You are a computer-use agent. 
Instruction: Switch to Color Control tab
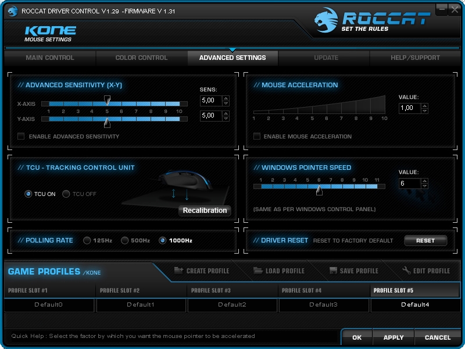(141, 58)
